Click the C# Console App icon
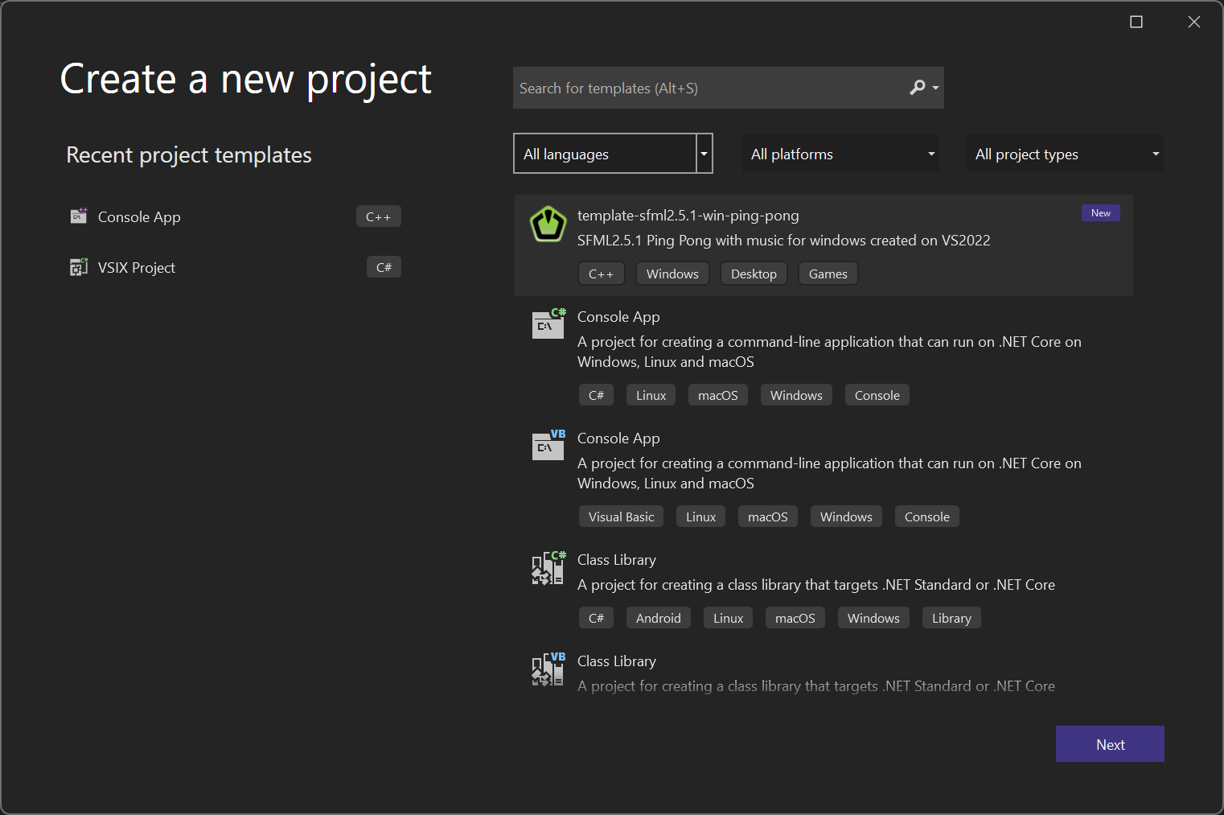 click(548, 323)
